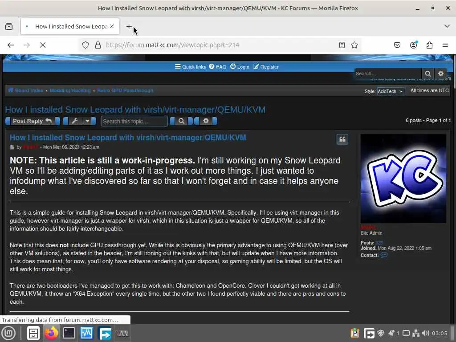
Task: Open Quick links menu
Action: (190, 67)
